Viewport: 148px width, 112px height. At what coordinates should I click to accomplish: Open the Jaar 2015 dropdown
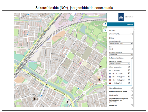point(121,49)
